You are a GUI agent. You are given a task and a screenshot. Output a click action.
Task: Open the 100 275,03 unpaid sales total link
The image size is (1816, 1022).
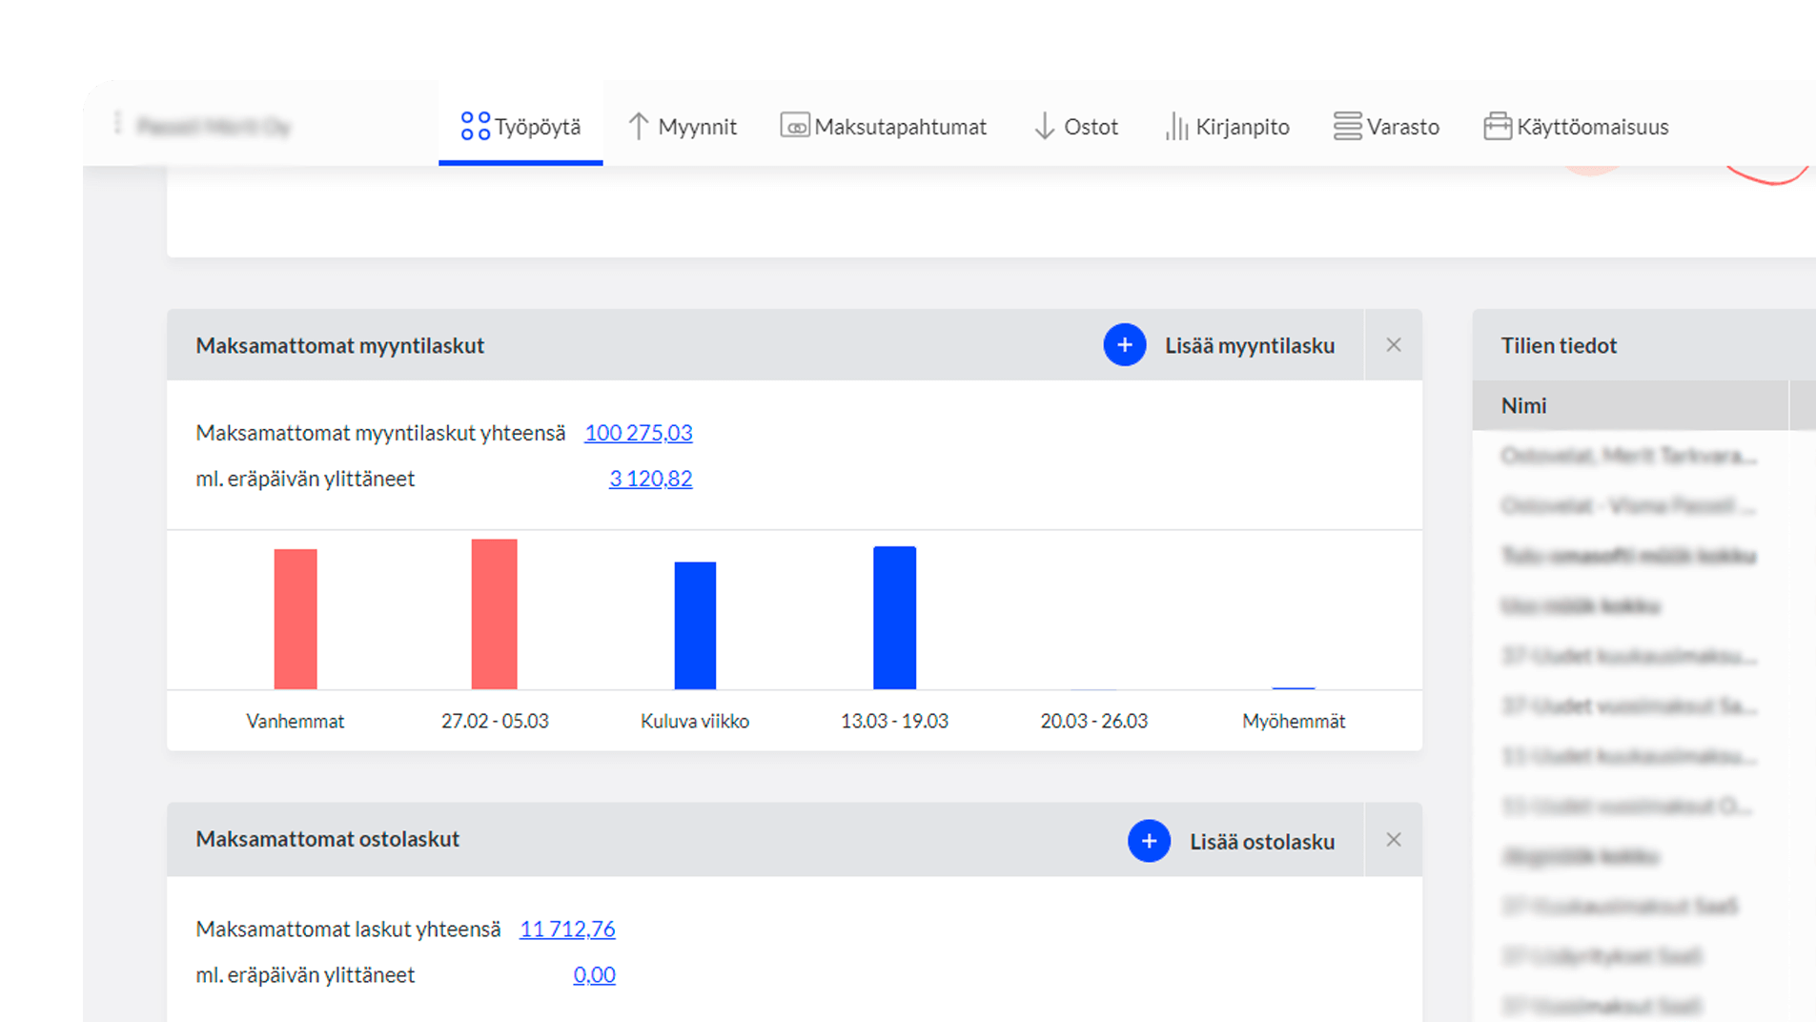pyautogui.click(x=639, y=433)
